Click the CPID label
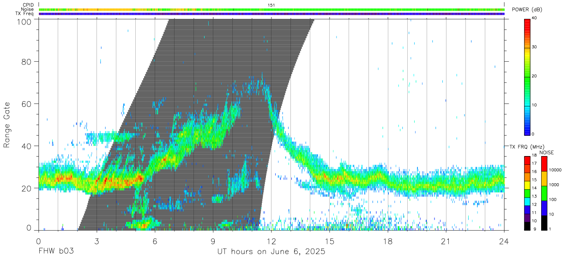The width and height of the screenshot is (567, 261). [x=27, y=5]
